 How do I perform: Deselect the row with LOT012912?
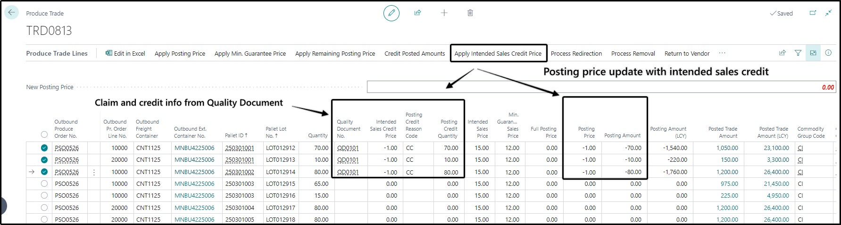(44, 148)
